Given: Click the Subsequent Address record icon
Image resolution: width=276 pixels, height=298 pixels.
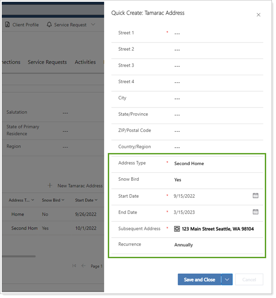Looking at the screenshot, I should (177, 229).
